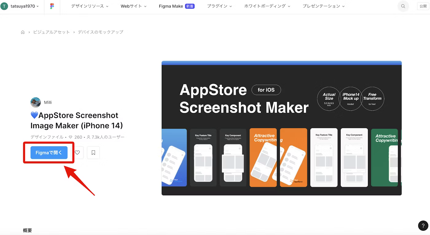Open search with the magnifier icon
This screenshot has height=235, width=430.
click(x=403, y=6)
